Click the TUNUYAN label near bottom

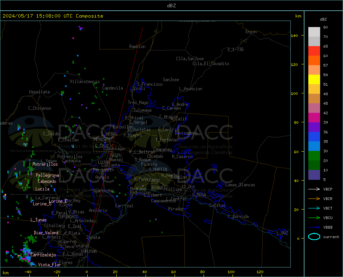[88, 251]
